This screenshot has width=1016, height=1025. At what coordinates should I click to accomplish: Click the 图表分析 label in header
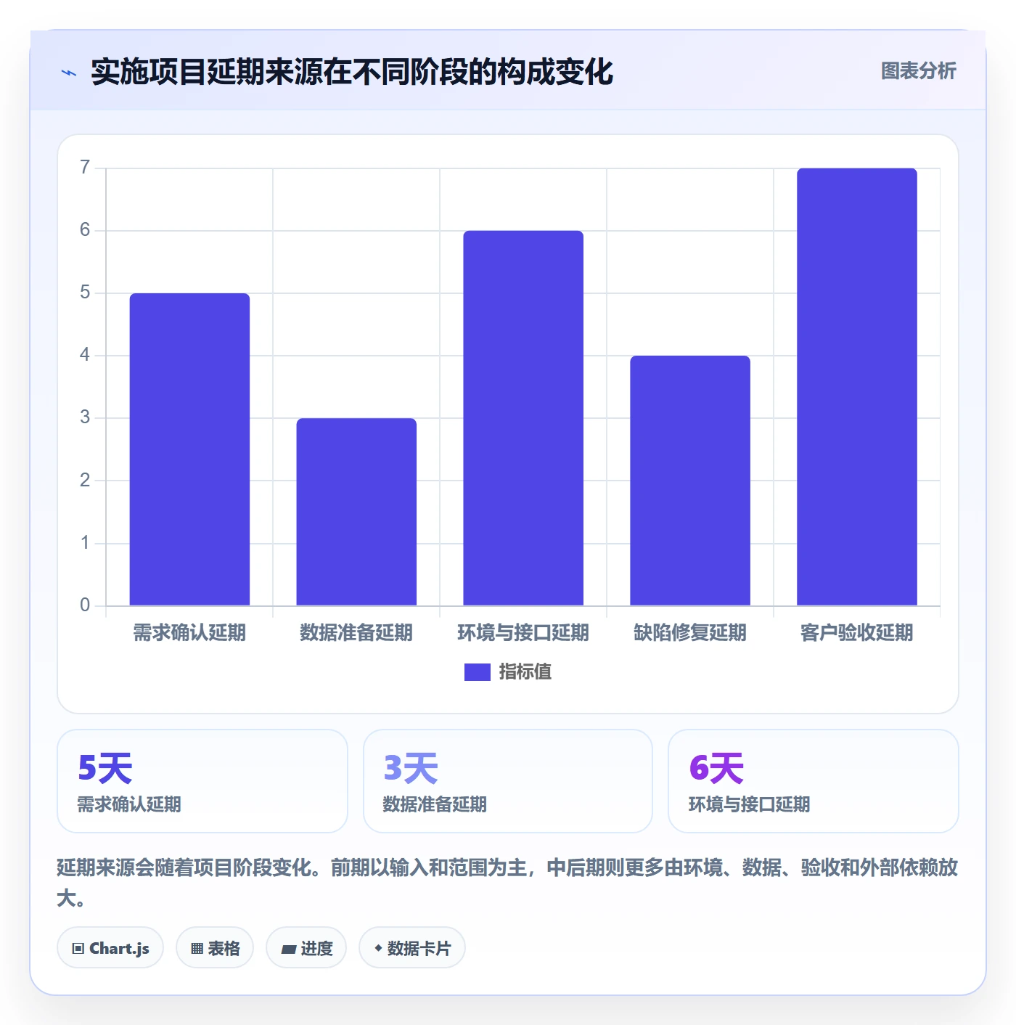pyautogui.click(x=918, y=71)
